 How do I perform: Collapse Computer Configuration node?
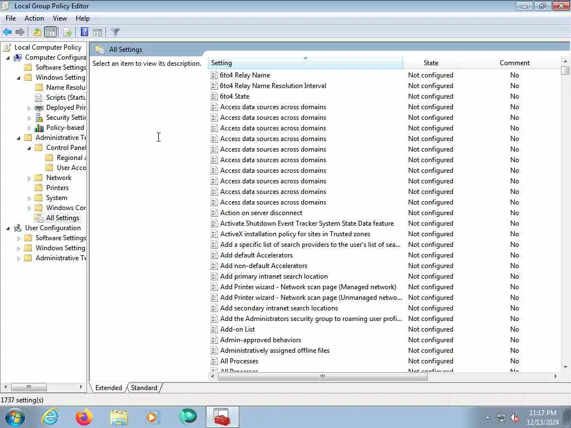8,57
